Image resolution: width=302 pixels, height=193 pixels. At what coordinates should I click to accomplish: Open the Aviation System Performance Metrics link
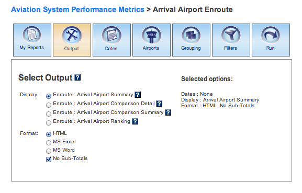click(x=77, y=9)
